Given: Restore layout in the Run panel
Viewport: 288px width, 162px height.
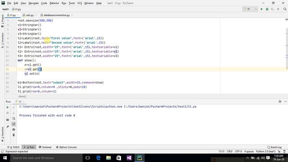Looking at the screenshot, I should point(8,120).
